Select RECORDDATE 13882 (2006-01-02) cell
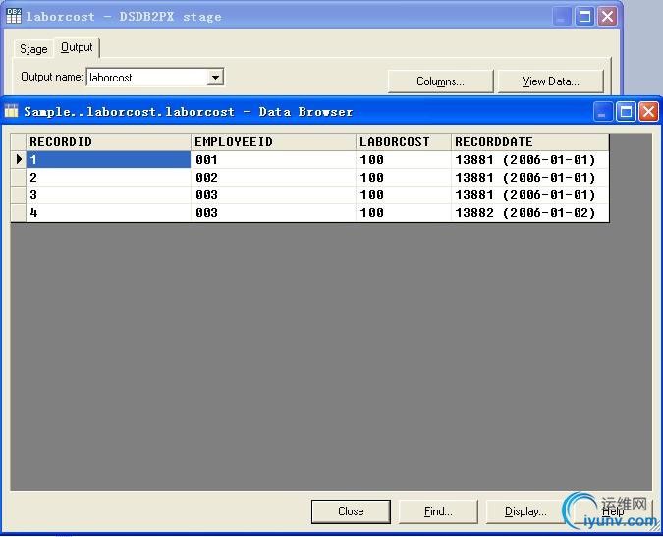Viewport: 663px width, 537px height. 530,212
